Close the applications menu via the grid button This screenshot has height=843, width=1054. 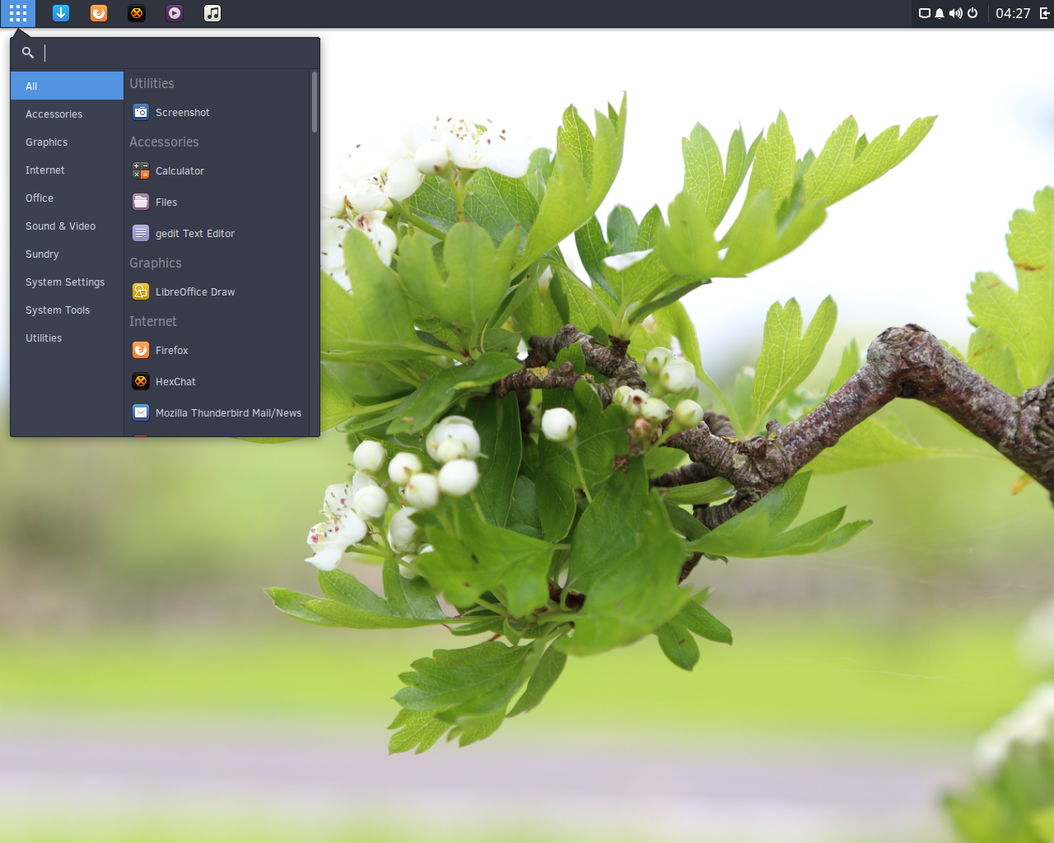click(17, 13)
